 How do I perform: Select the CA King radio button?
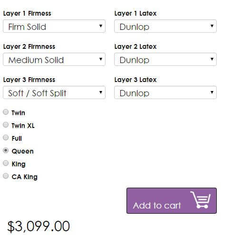tap(6, 176)
